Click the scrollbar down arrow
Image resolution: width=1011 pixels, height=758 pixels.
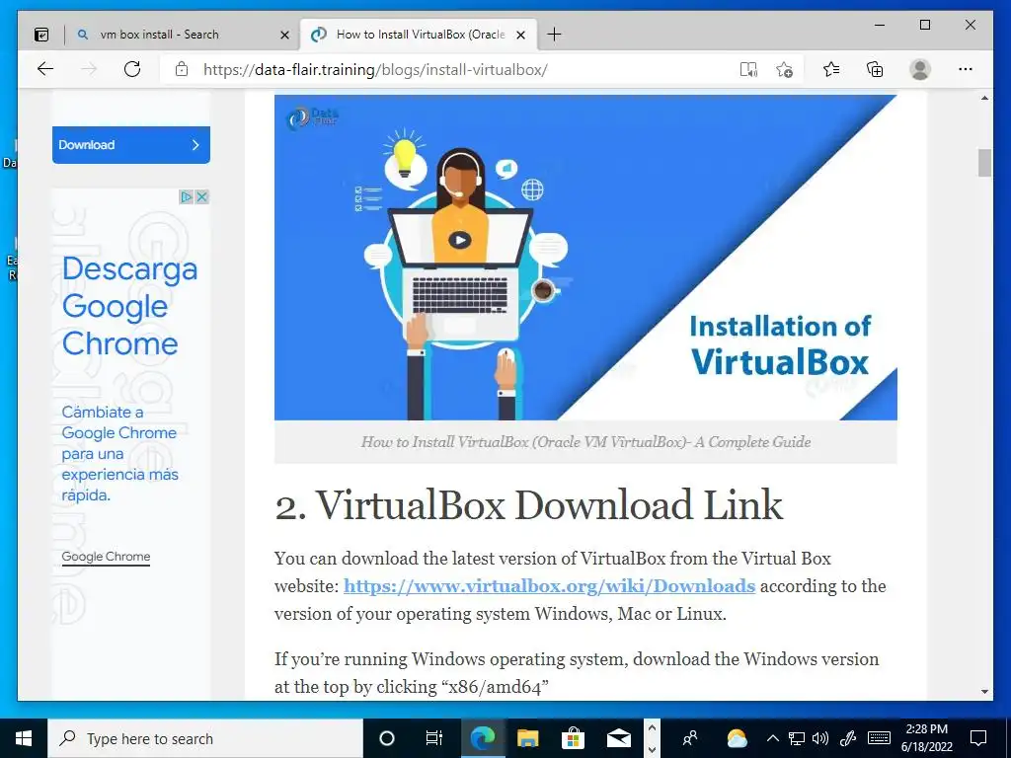tap(984, 692)
